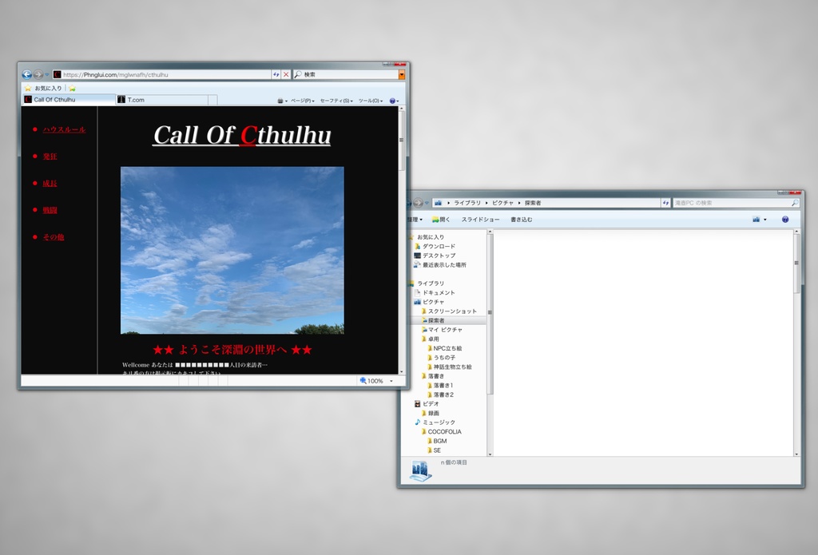Click the Explorer refresh icon
The image size is (818, 555).
665,203
